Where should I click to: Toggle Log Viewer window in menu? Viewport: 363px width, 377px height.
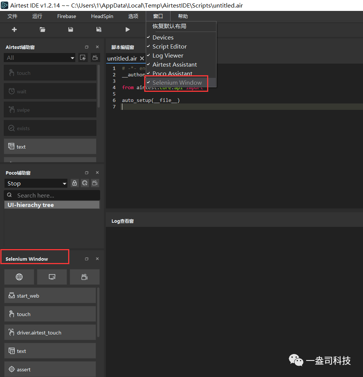tap(181, 56)
